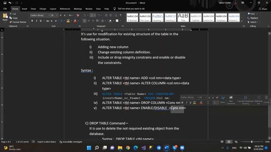Click the Cut command
The width and height of the screenshot is (271, 152).
(x=13, y=14)
